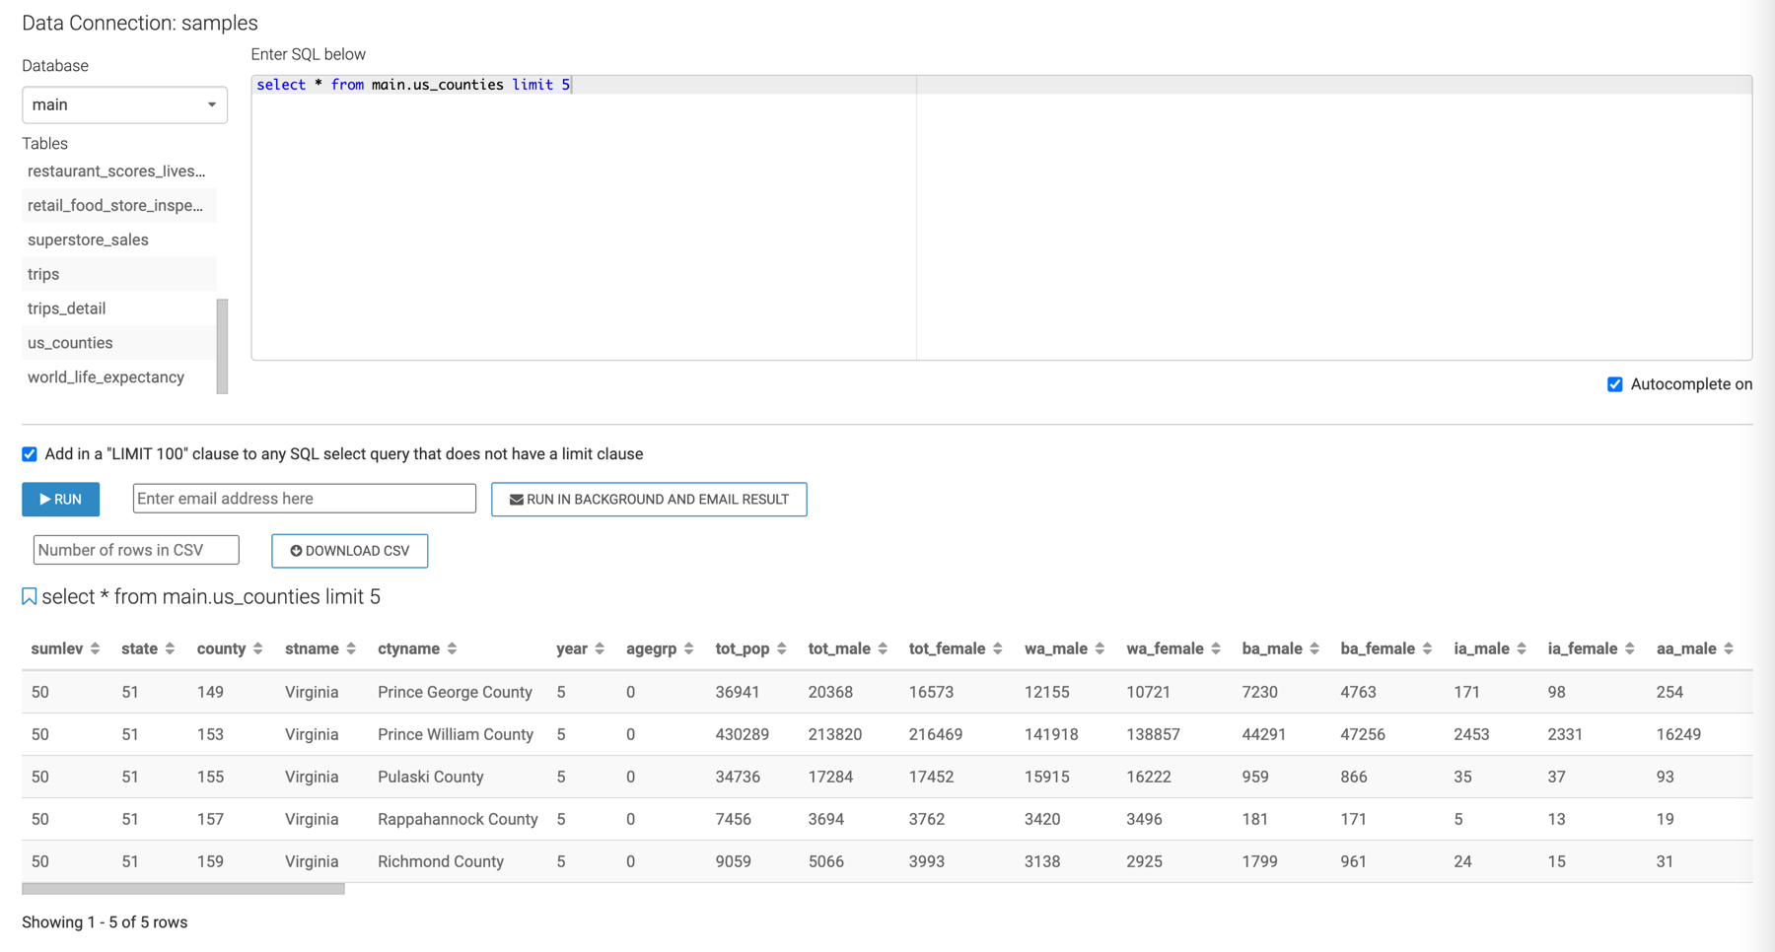Click the Number of rows in CSV field
This screenshot has width=1775, height=952.
coord(136,550)
